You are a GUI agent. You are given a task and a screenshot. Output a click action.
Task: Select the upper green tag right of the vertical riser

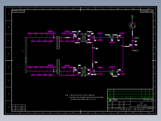click(x=137, y=38)
